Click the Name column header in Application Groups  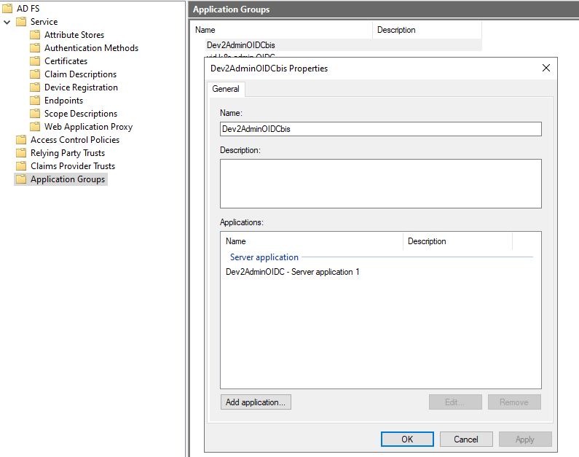click(282, 30)
